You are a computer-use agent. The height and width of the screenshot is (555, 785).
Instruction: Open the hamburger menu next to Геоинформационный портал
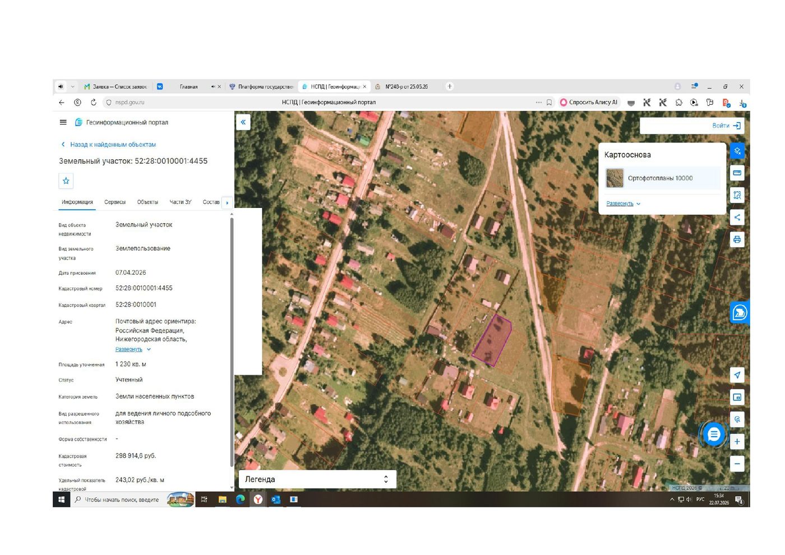[x=63, y=122]
